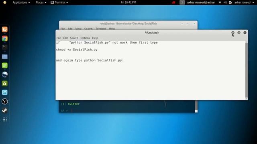This screenshot has height=144, width=257.
Task: Open the Applications menu
Action: [x=21, y=2]
